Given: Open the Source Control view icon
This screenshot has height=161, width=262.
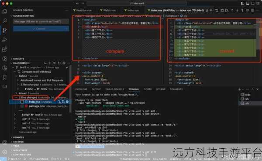Looking at the screenshot, I should (5, 30).
